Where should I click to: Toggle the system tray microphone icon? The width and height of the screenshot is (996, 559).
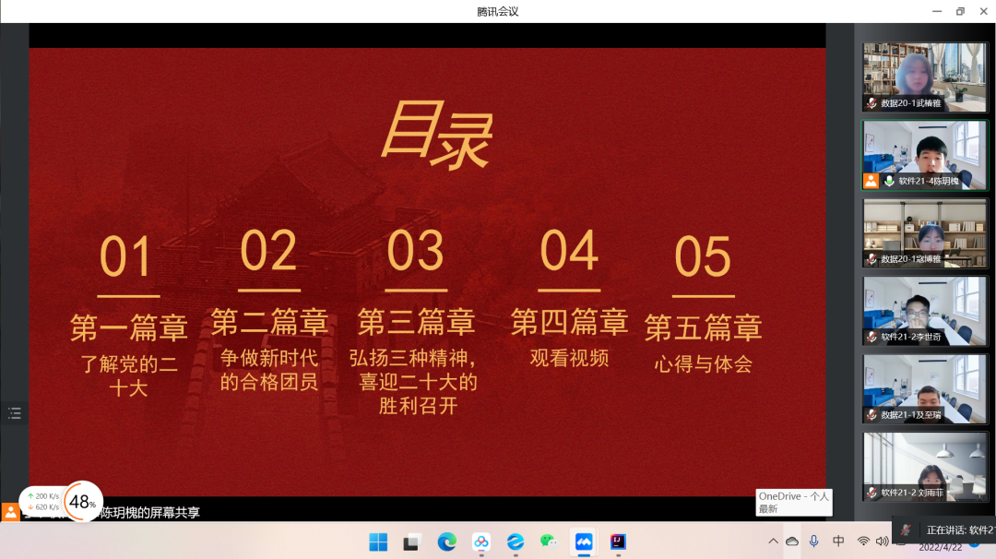[814, 541]
